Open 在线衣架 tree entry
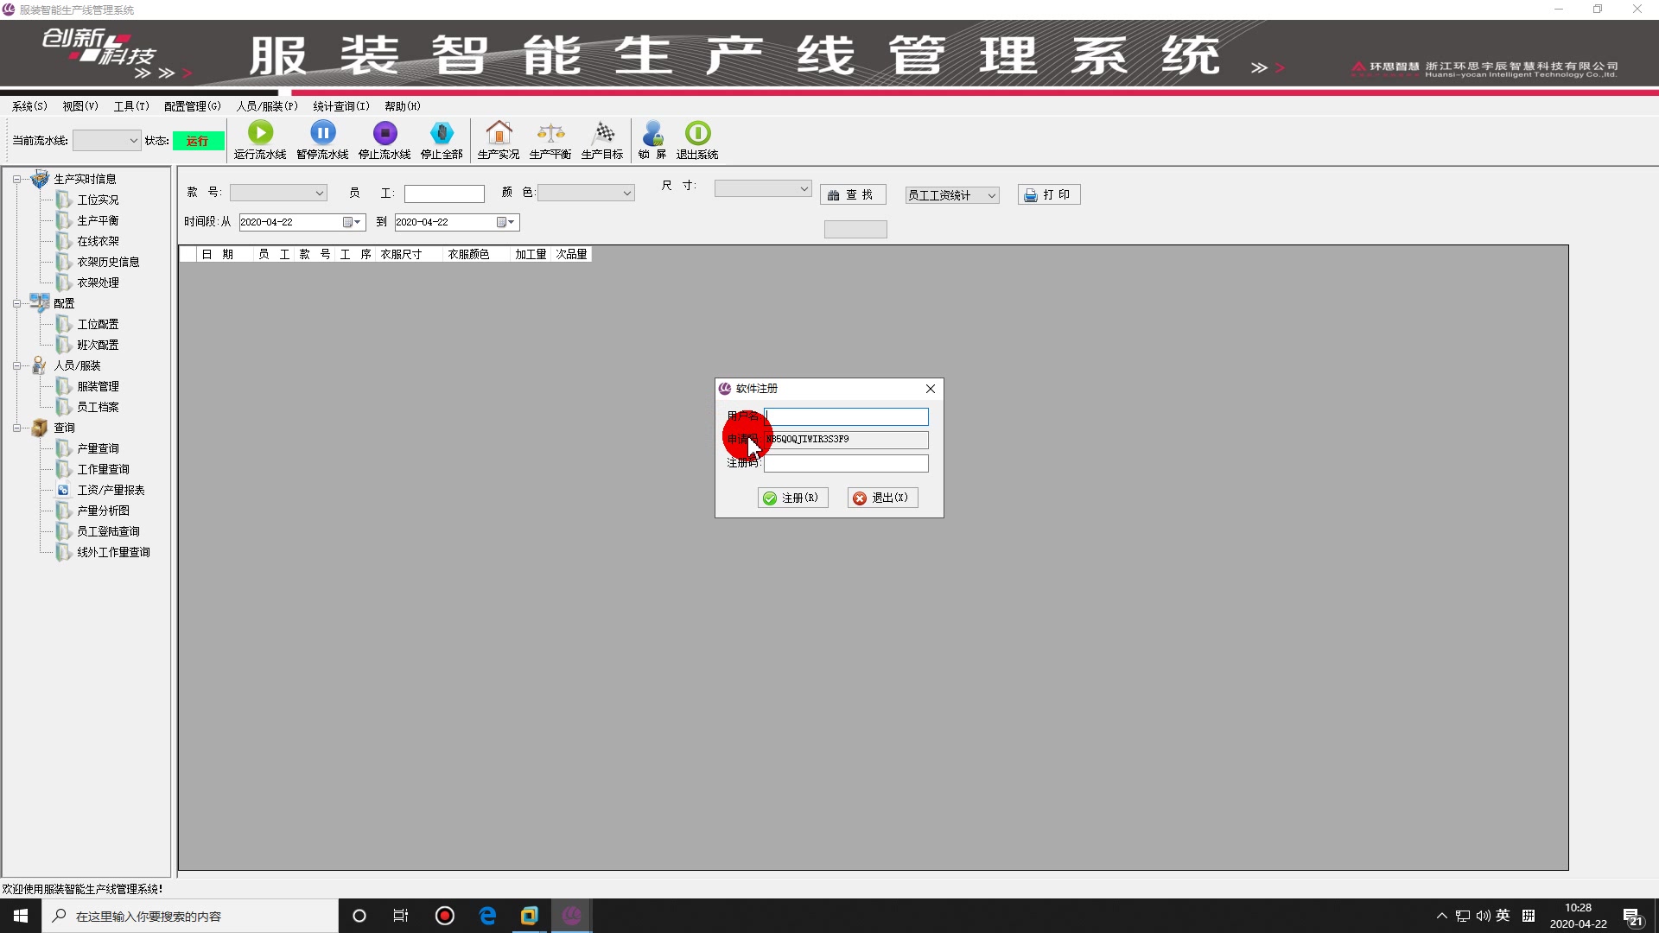The image size is (1659, 933). pyautogui.click(x=98, y=241)
